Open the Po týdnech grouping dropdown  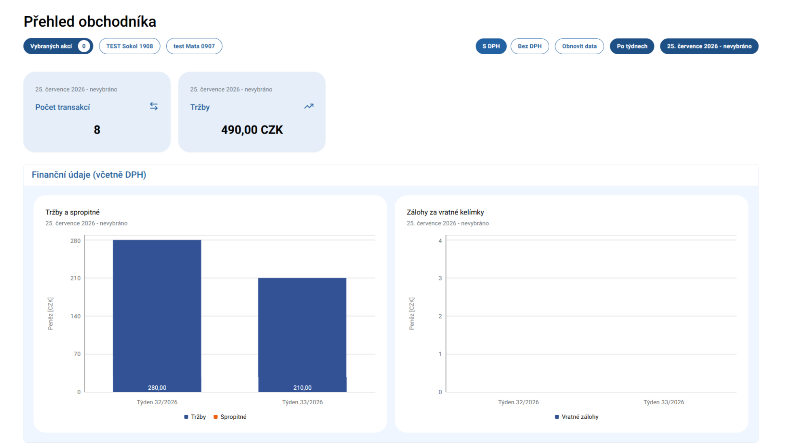click(x=632, y=46)
